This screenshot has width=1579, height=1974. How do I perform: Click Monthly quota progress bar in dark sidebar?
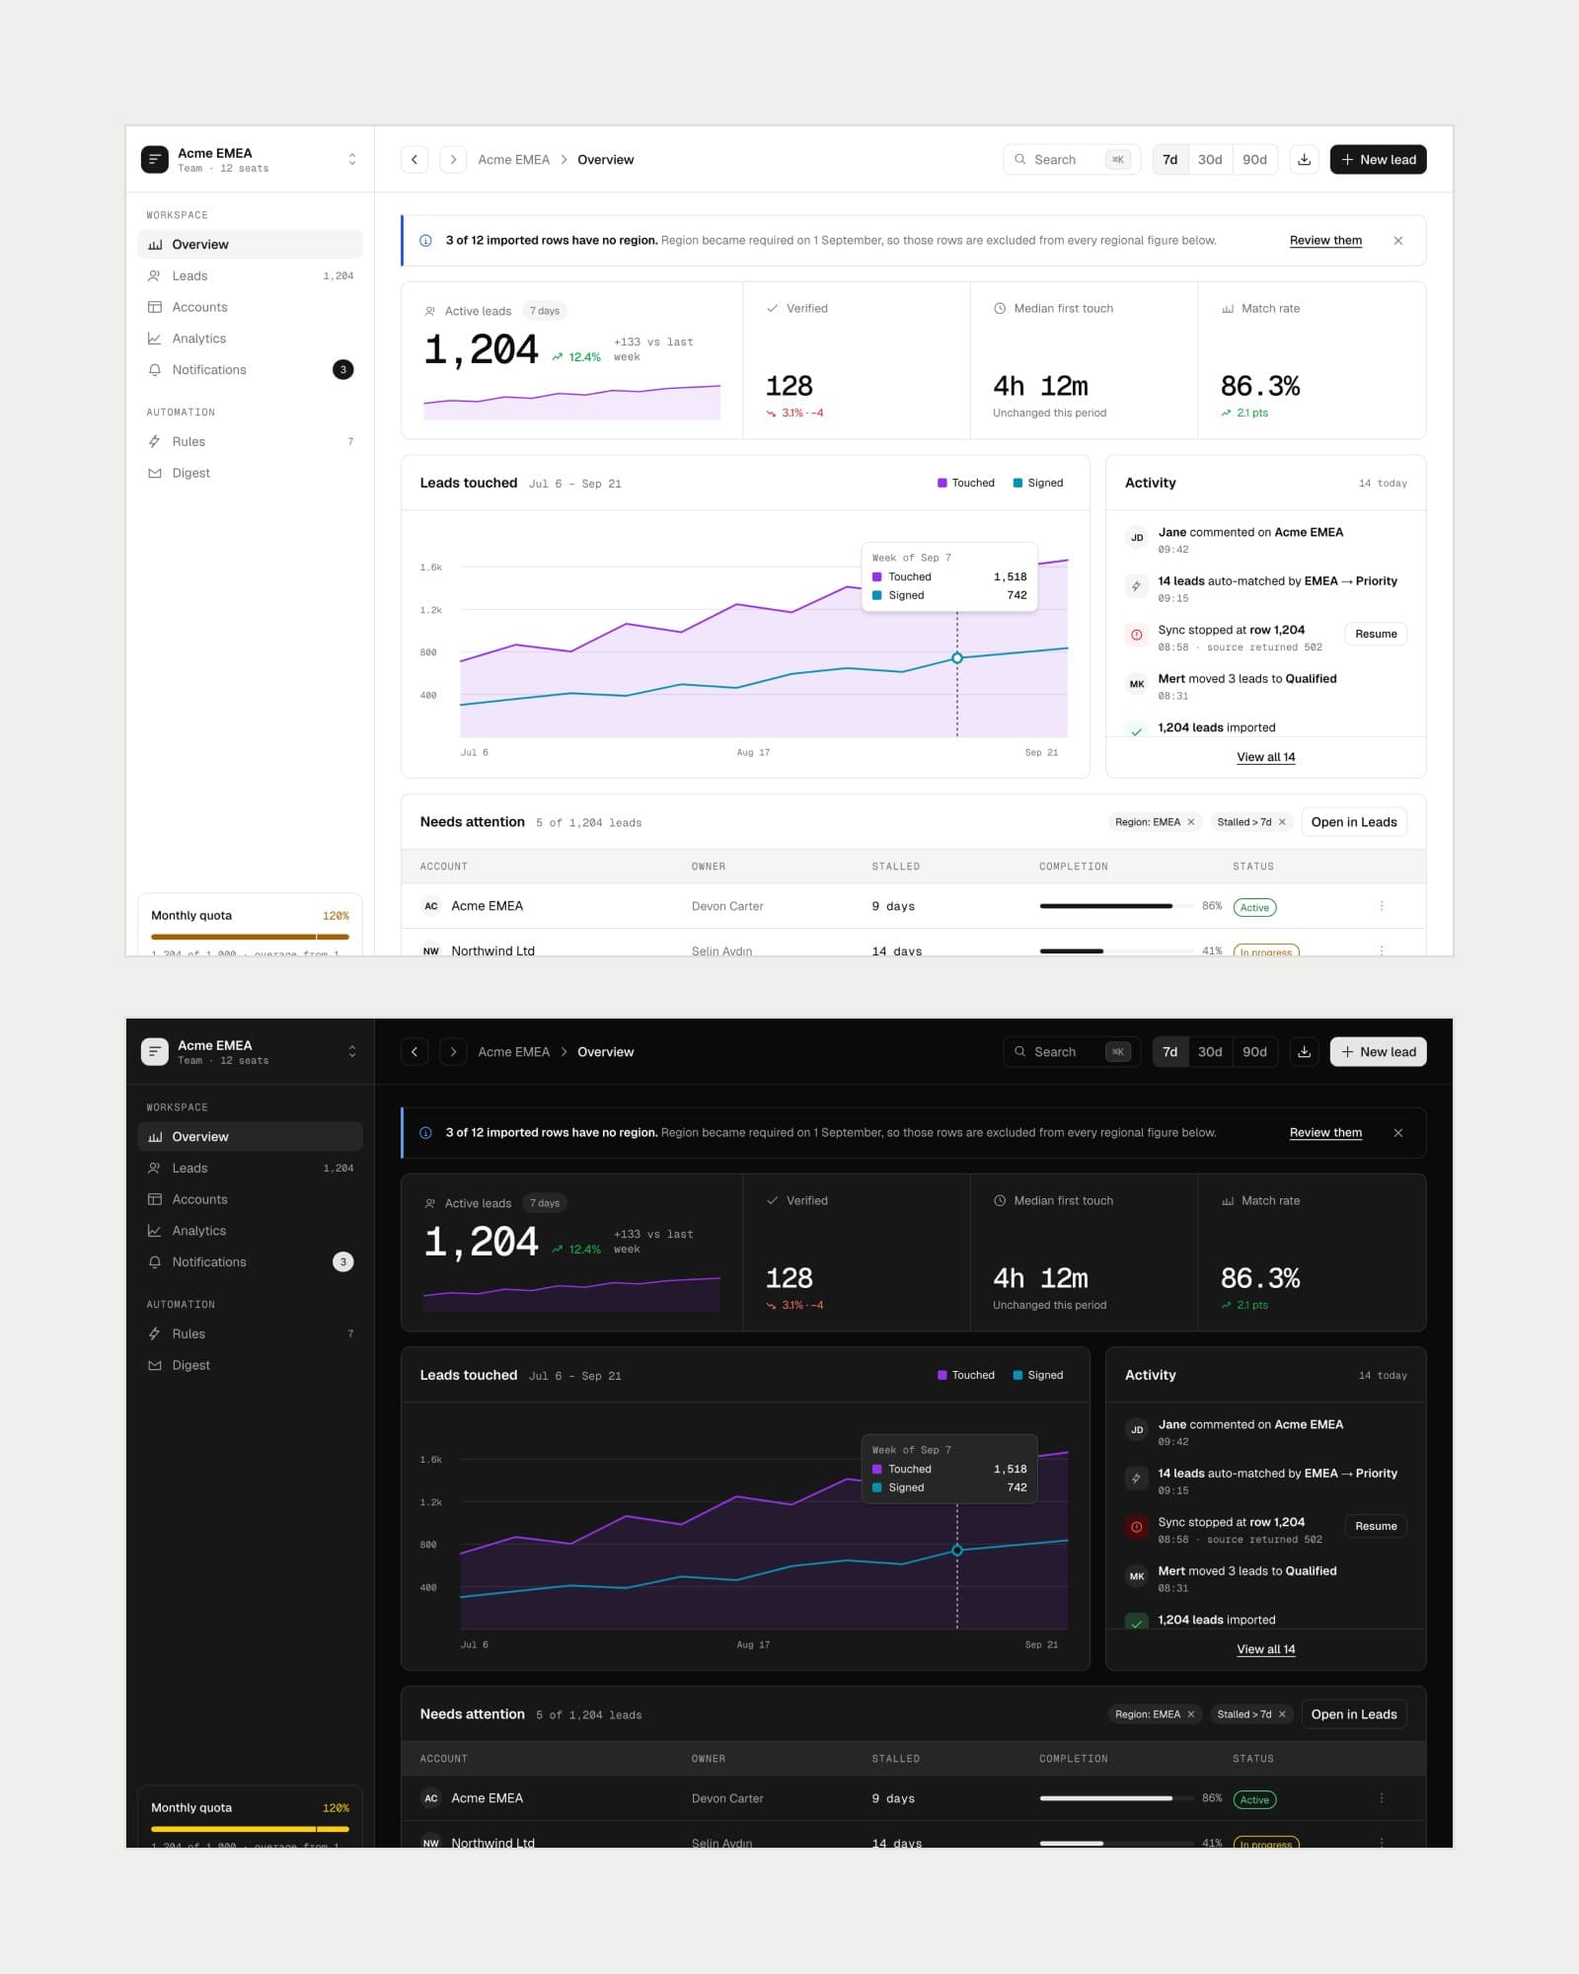pyautogui.click(x=250, y=1829)
